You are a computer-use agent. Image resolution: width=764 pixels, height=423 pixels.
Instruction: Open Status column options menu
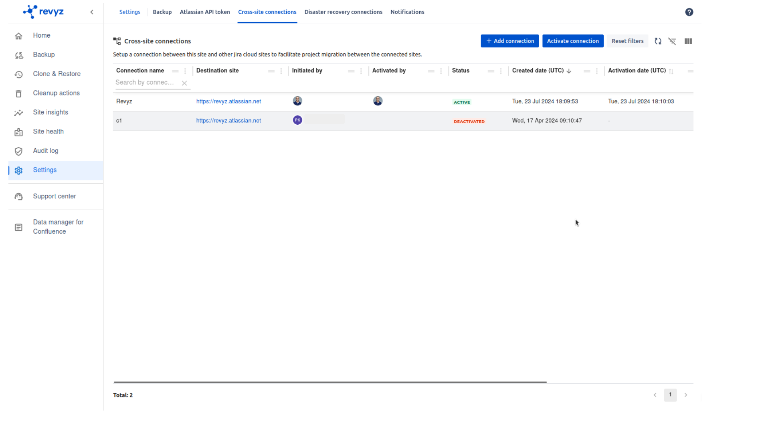[x=501, y=71]
